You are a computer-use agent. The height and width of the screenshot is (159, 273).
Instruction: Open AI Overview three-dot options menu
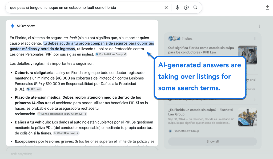(x=259, y=26)
